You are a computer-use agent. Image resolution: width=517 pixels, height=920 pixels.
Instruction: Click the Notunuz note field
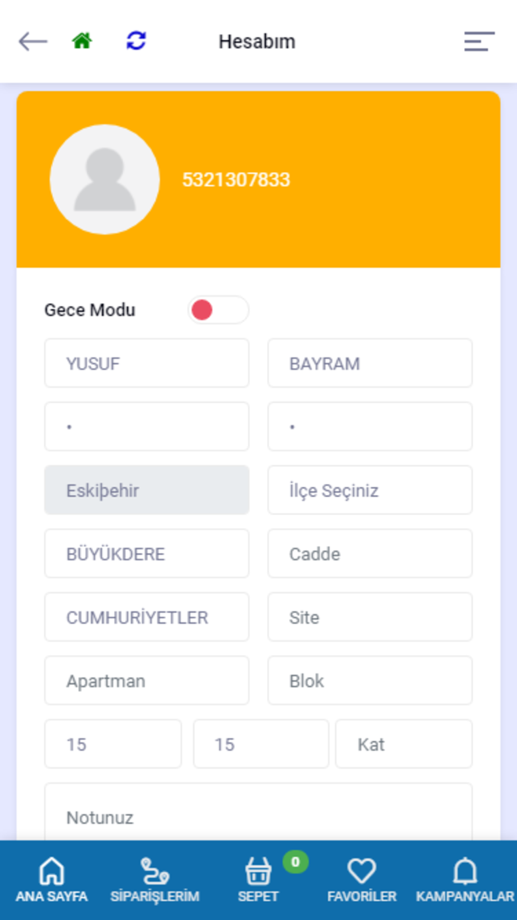click(258, 813)
